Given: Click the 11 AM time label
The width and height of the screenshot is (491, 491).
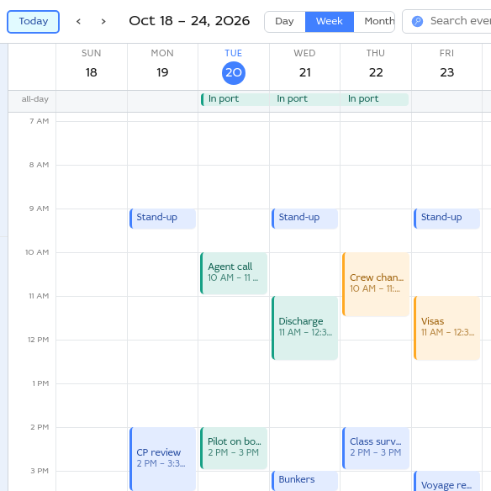Looking at the screenshot, I should tap(39, 296).
